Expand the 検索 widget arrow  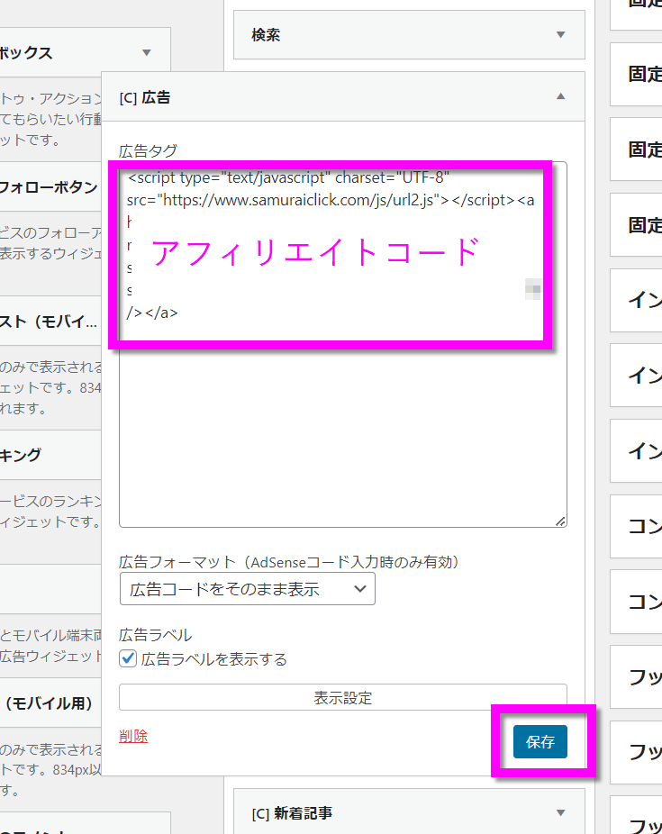point(560,35)
